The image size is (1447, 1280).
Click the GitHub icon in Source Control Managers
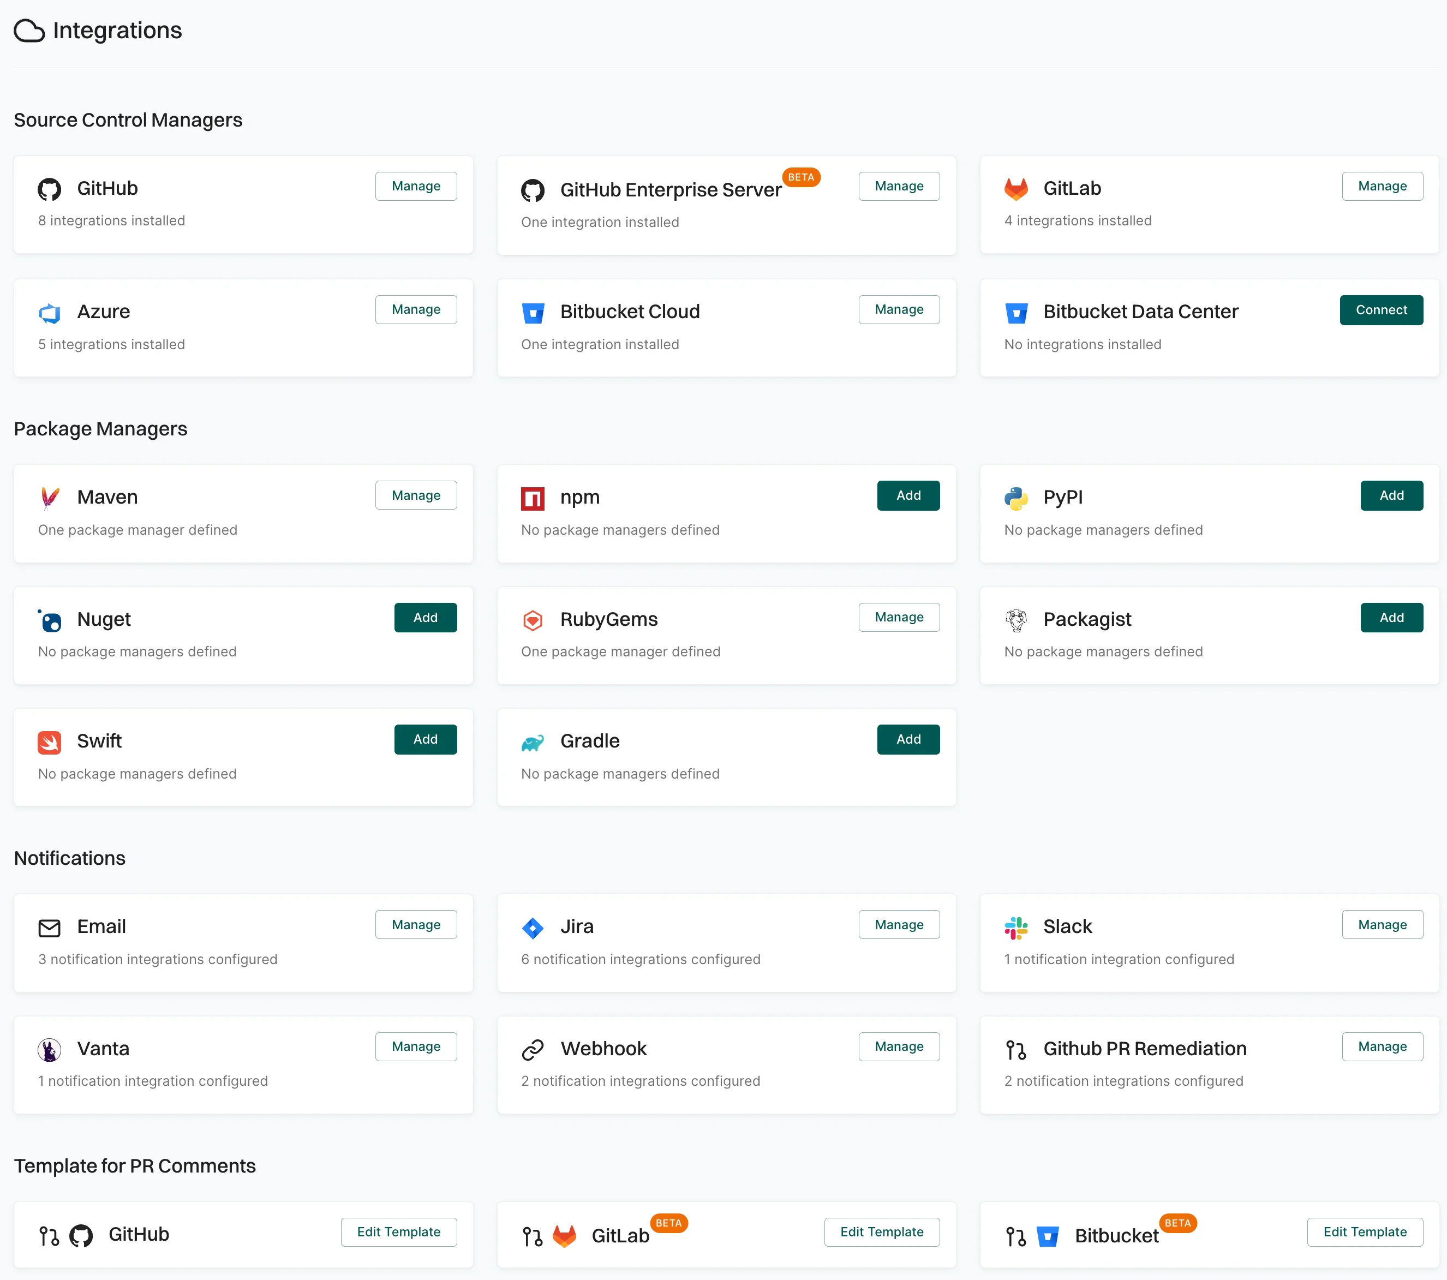tap(49, 189)
